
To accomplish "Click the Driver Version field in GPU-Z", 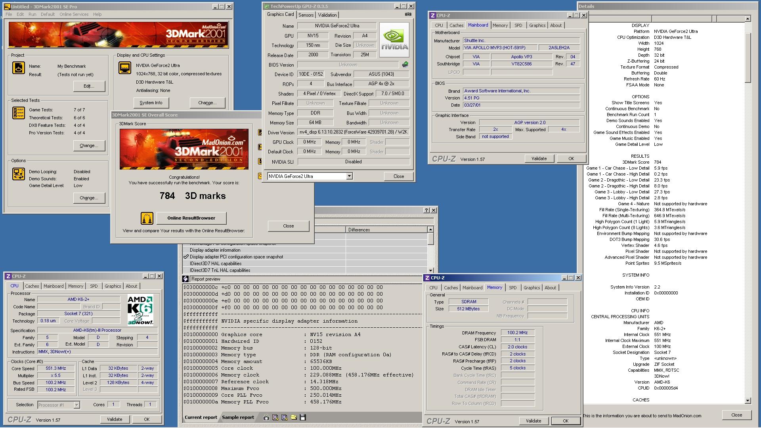I will point(354,132).
